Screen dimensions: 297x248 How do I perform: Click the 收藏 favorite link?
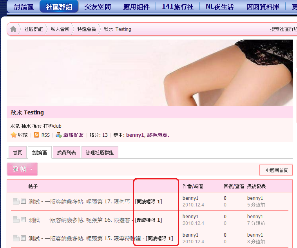point(23,135)
